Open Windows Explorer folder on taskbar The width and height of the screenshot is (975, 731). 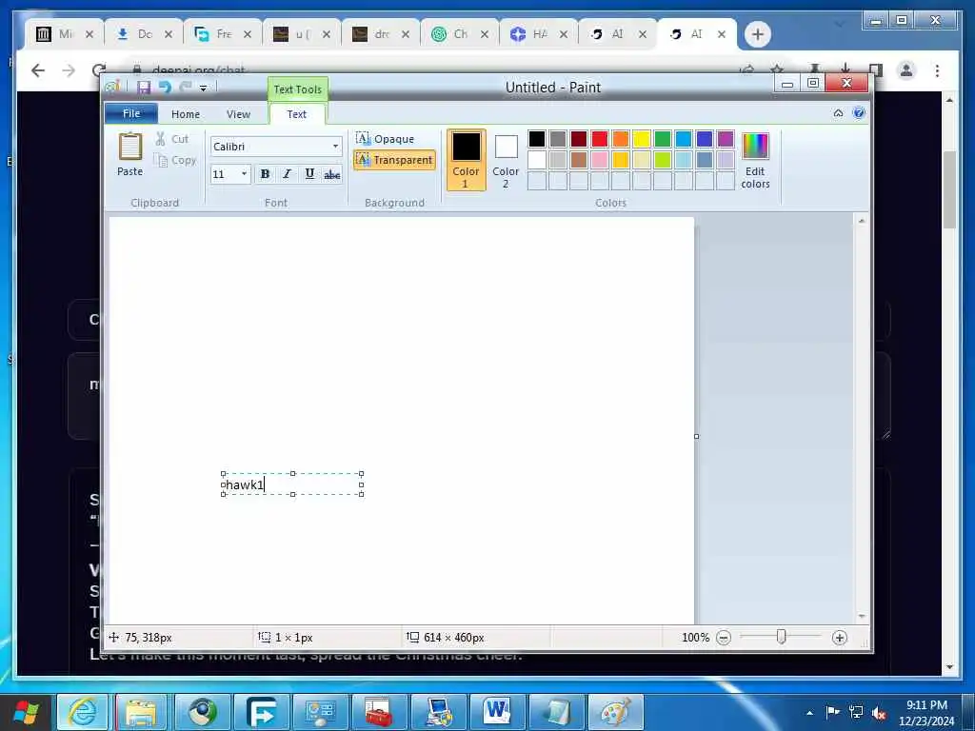pyautogui.click(x=141, y=712)
